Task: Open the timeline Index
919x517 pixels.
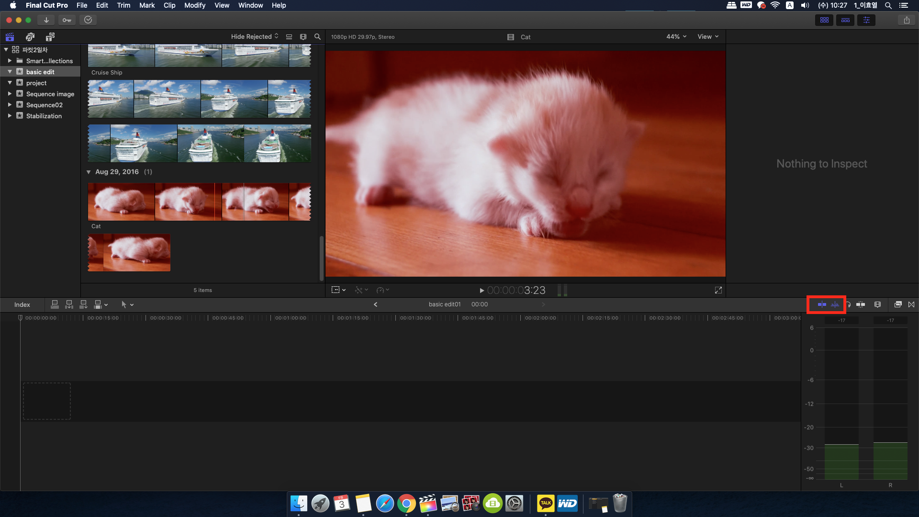Action: coord(22,304)
